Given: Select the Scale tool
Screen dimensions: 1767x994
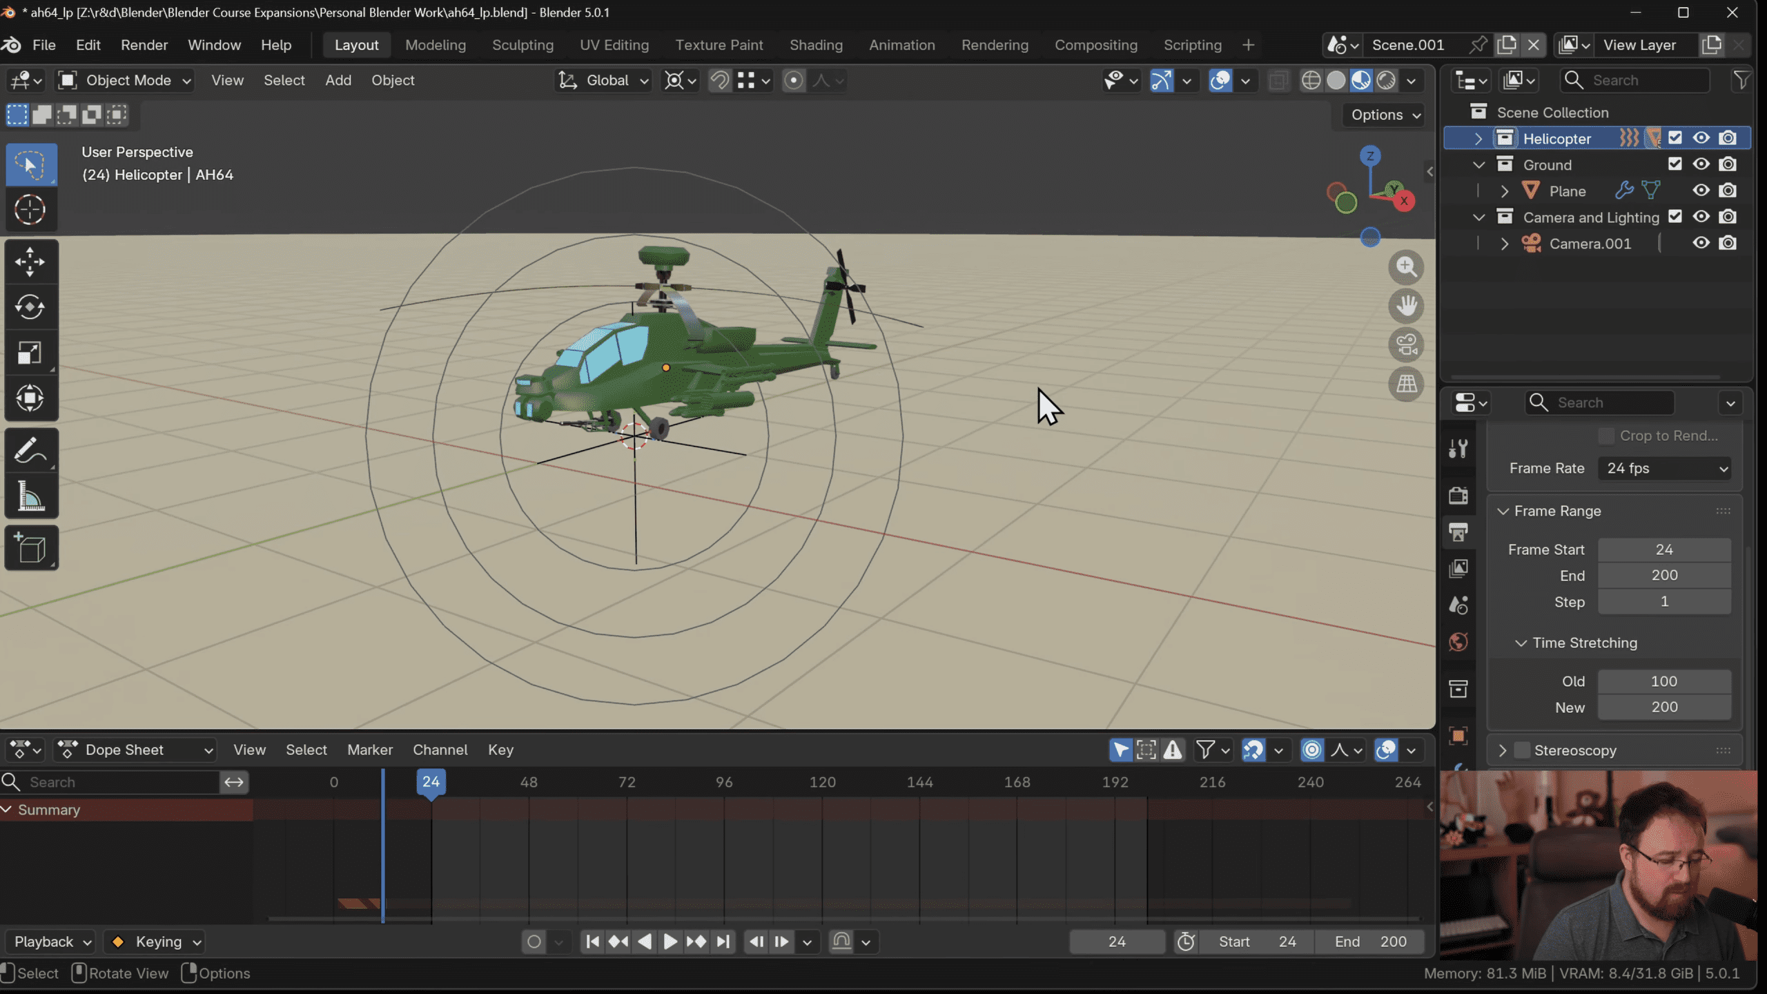Looking at the screenshot, I should pos(31,353).
